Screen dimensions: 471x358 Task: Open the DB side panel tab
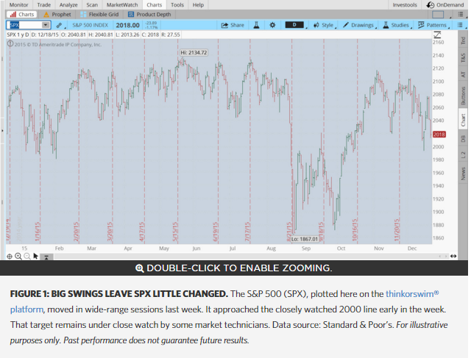click(463, 139)
